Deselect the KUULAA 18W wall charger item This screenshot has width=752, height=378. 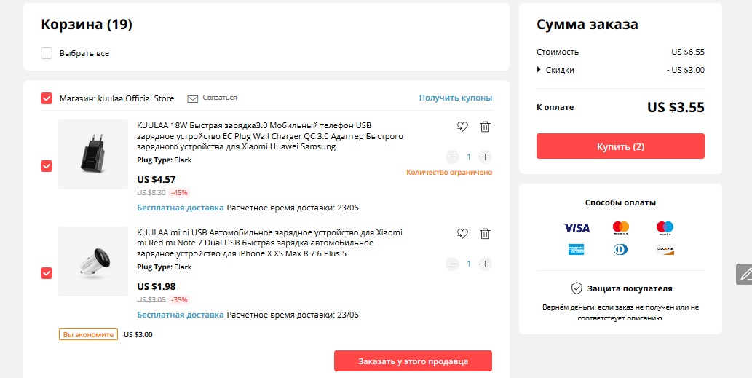[x=47, y=166]
